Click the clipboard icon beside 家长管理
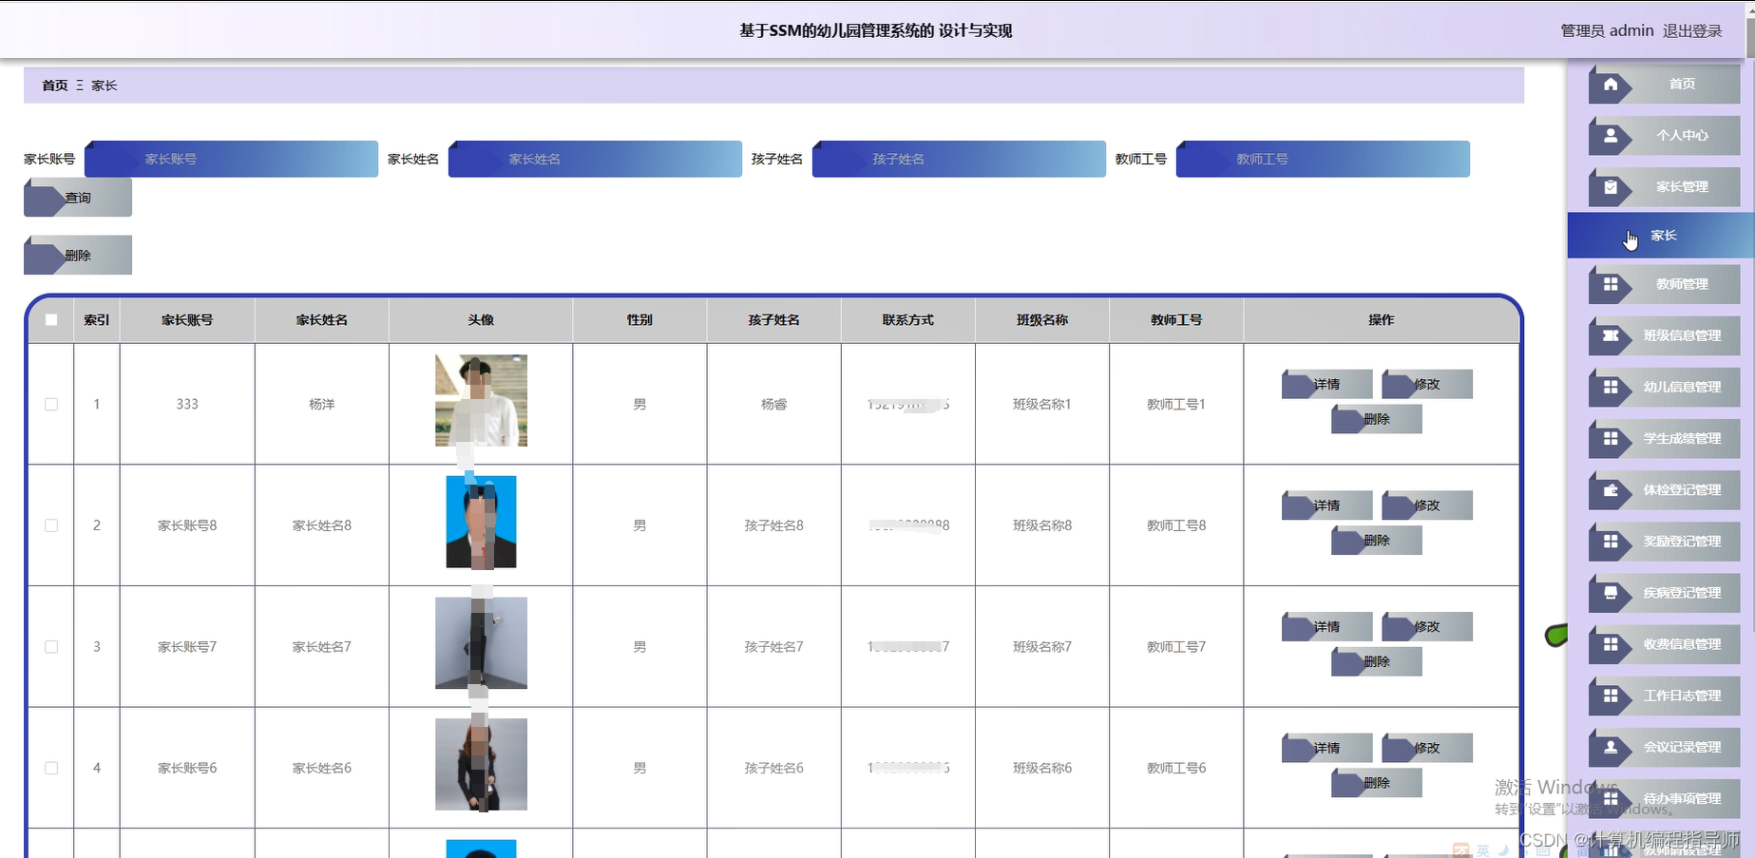Viewport: 1755px width, 858px height. 1611,187
